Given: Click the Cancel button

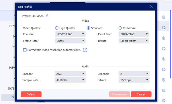Looking at the screenshot, I should click(x=141, y=94).
